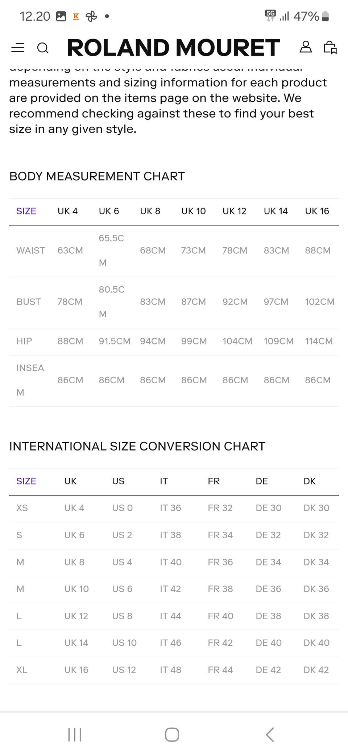
Task: Tap the gallery notification icon in status bar
Action: tap(61, 16)
